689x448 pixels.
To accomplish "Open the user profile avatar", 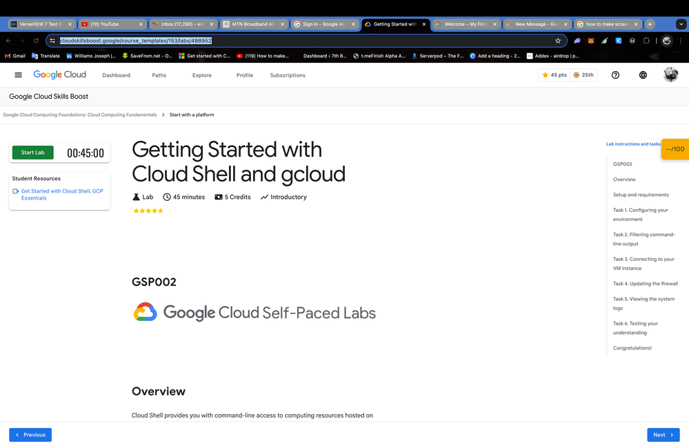I will [x=670, y=75].
